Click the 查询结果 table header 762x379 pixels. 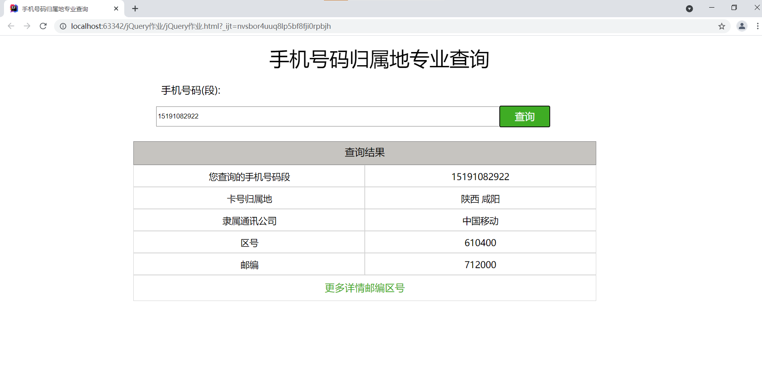pyautogui.click(x=365, y=153)
